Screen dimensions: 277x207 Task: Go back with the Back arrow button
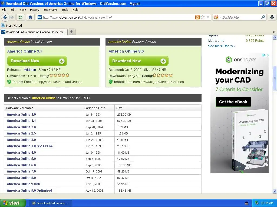click(5, 17)
